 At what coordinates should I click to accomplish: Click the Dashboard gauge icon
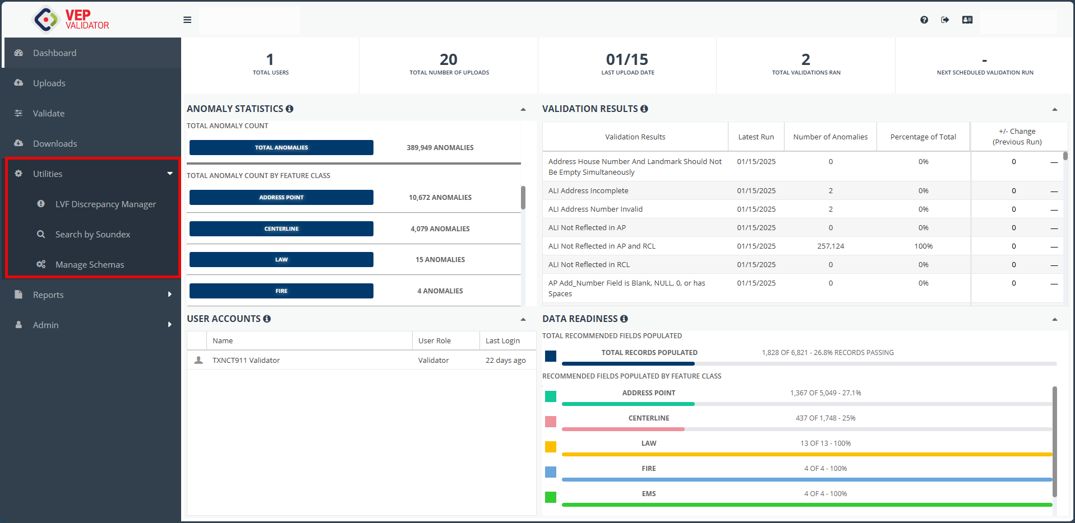[19, 53]
